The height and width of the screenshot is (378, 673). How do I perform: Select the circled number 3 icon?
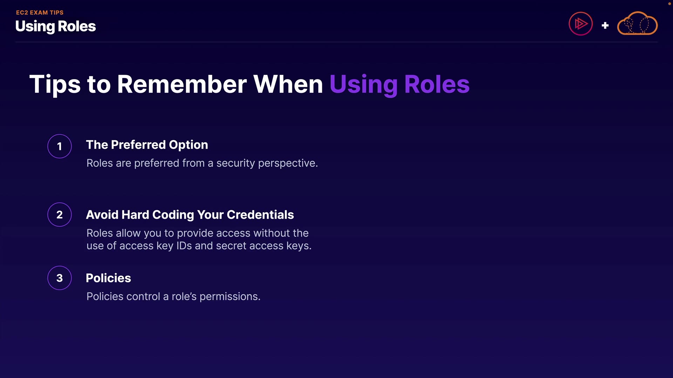click(60, 278)
